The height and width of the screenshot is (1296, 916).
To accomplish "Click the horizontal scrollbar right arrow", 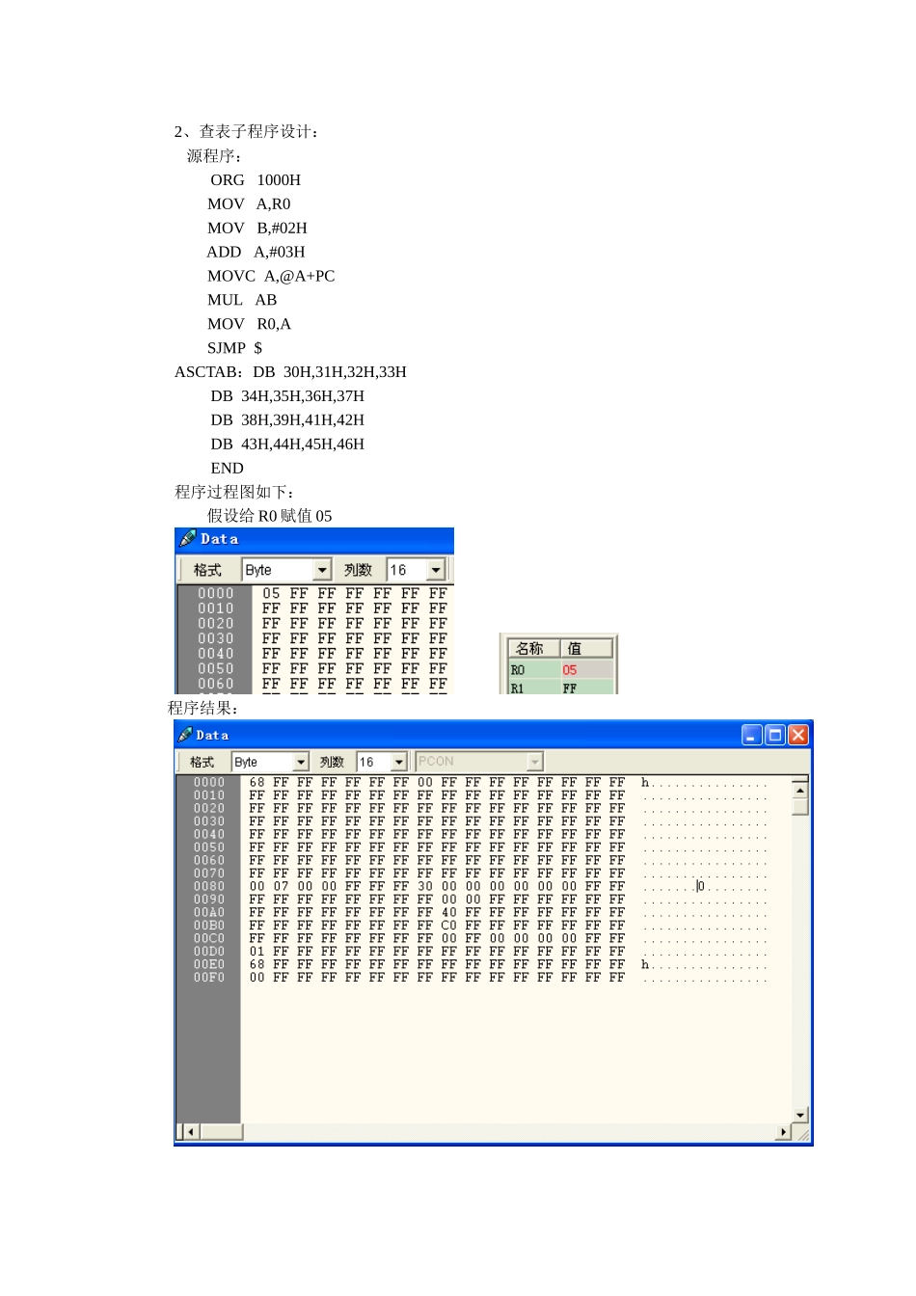I will (783, 1132).
